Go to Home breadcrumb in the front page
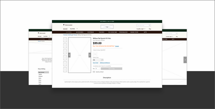This screenshot has width=215, height=109. 65,35
